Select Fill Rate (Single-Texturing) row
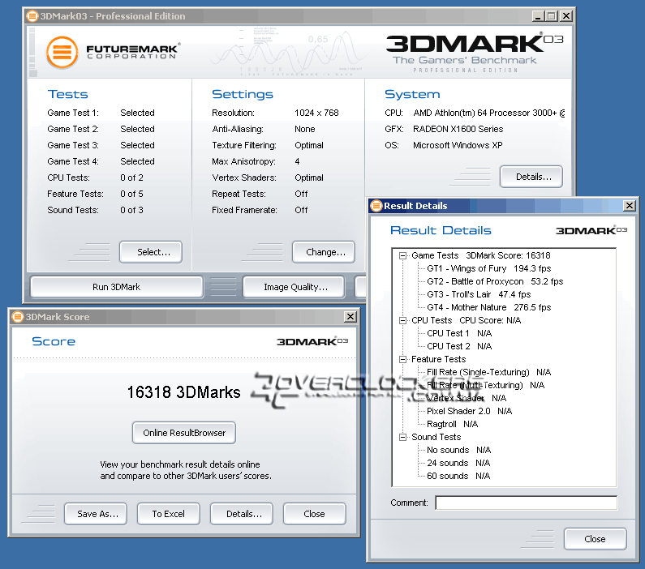The height and width of the screenshot is (569, 645). point(489,372)
